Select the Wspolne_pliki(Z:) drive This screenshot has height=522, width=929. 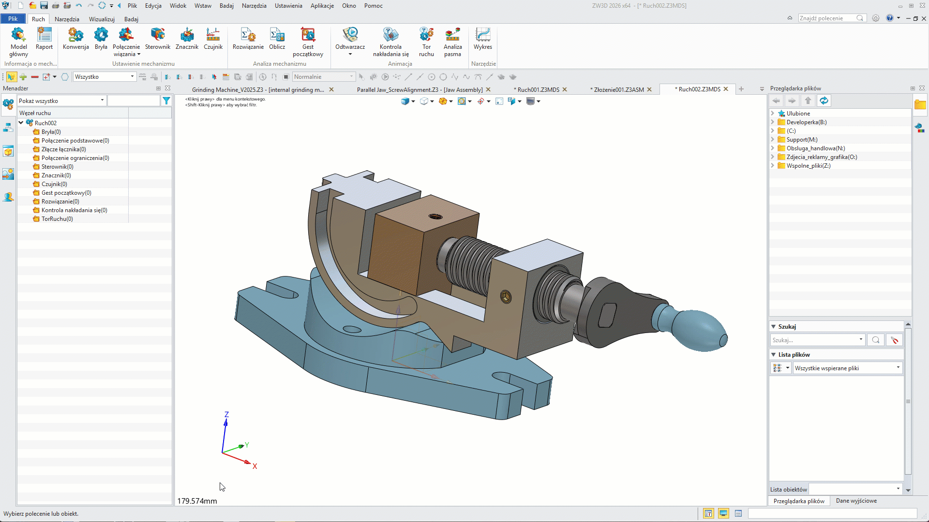click(x=808, y=165)
